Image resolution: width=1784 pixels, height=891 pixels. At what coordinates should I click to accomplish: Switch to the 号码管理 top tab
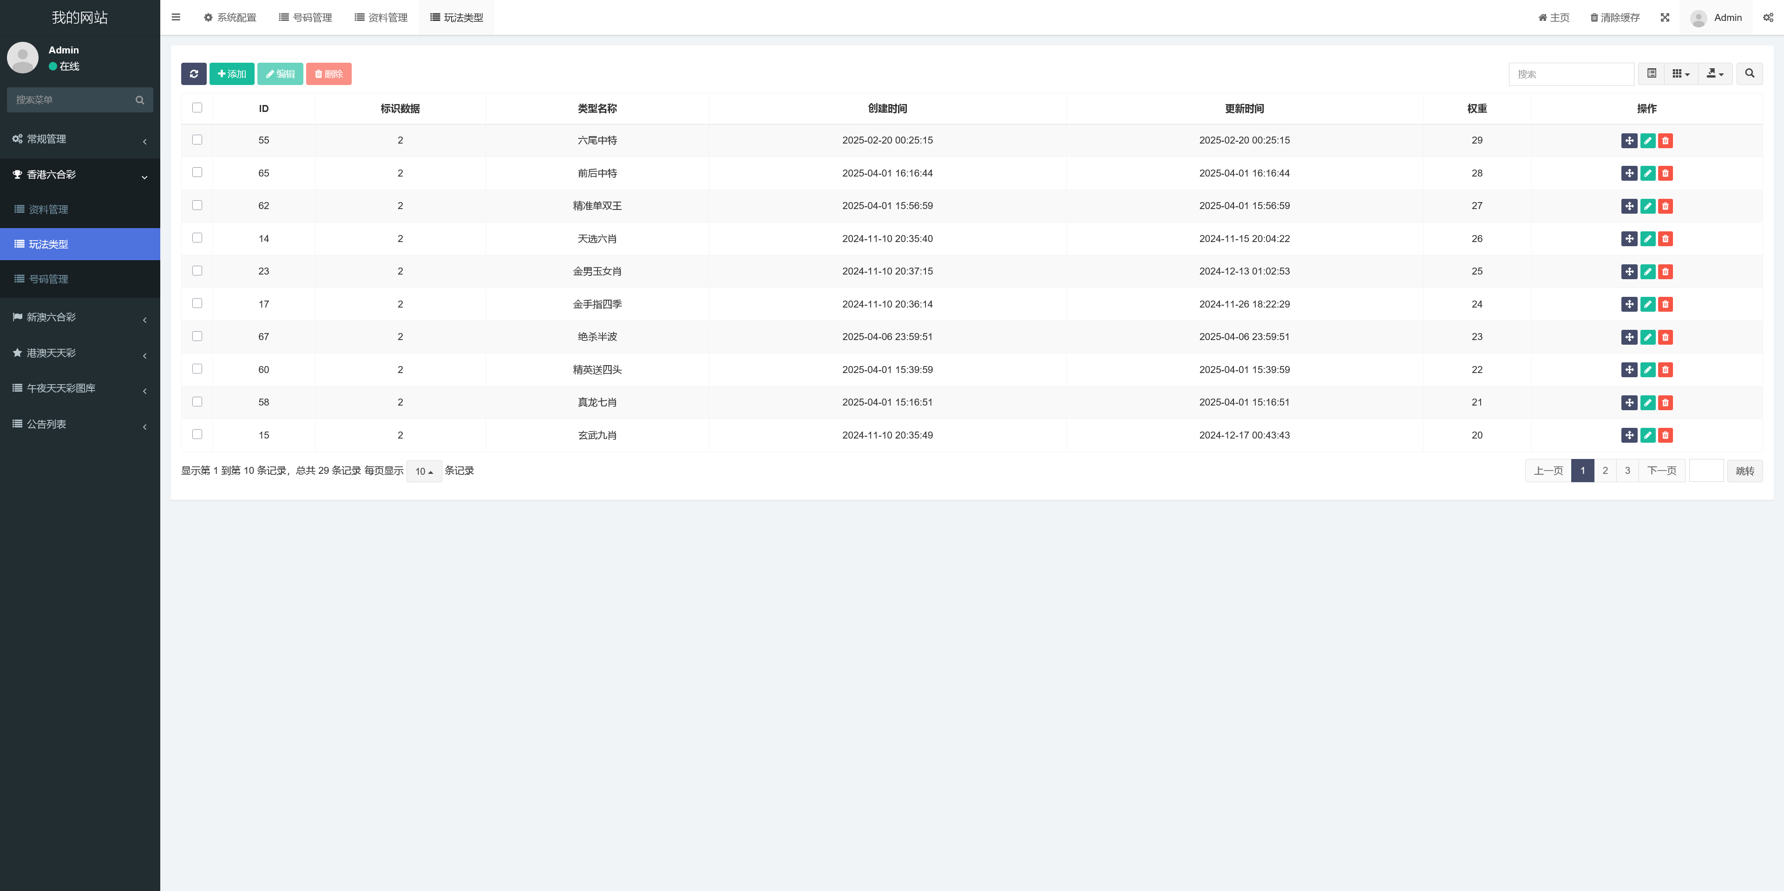[305, 17]
